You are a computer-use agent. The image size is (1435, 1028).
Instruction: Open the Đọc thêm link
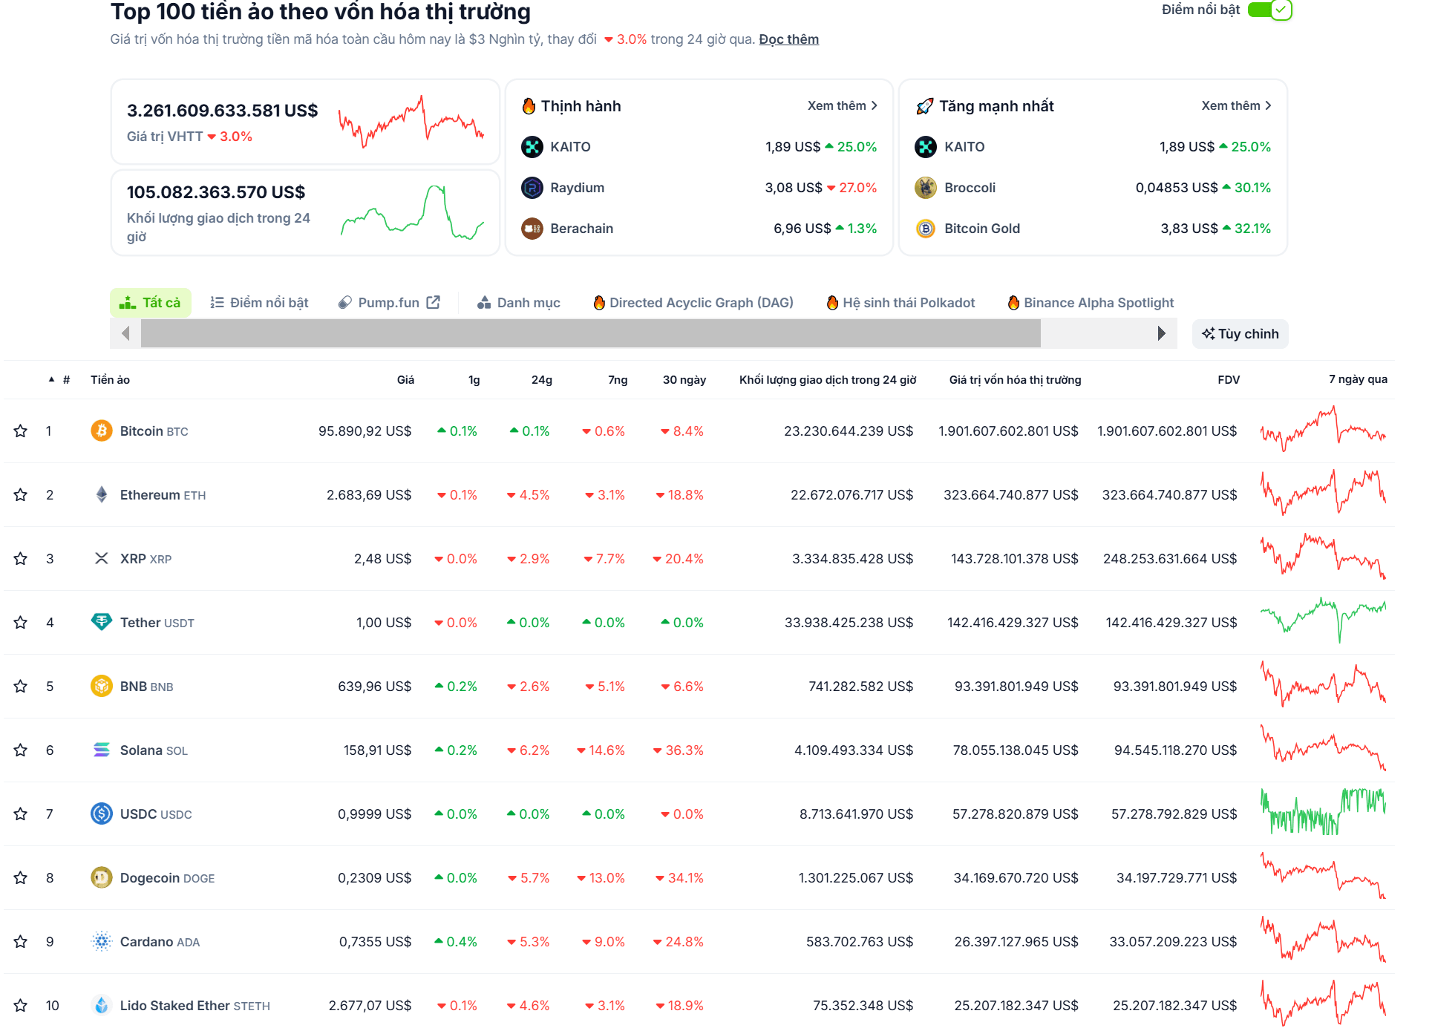pos(788,39)
